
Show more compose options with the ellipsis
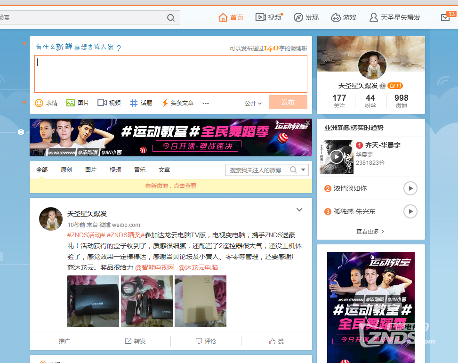206,103
